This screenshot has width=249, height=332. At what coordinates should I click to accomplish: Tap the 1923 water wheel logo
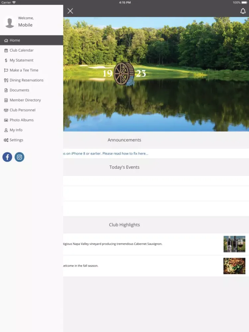pyautogui.click(x=124, y=74)
